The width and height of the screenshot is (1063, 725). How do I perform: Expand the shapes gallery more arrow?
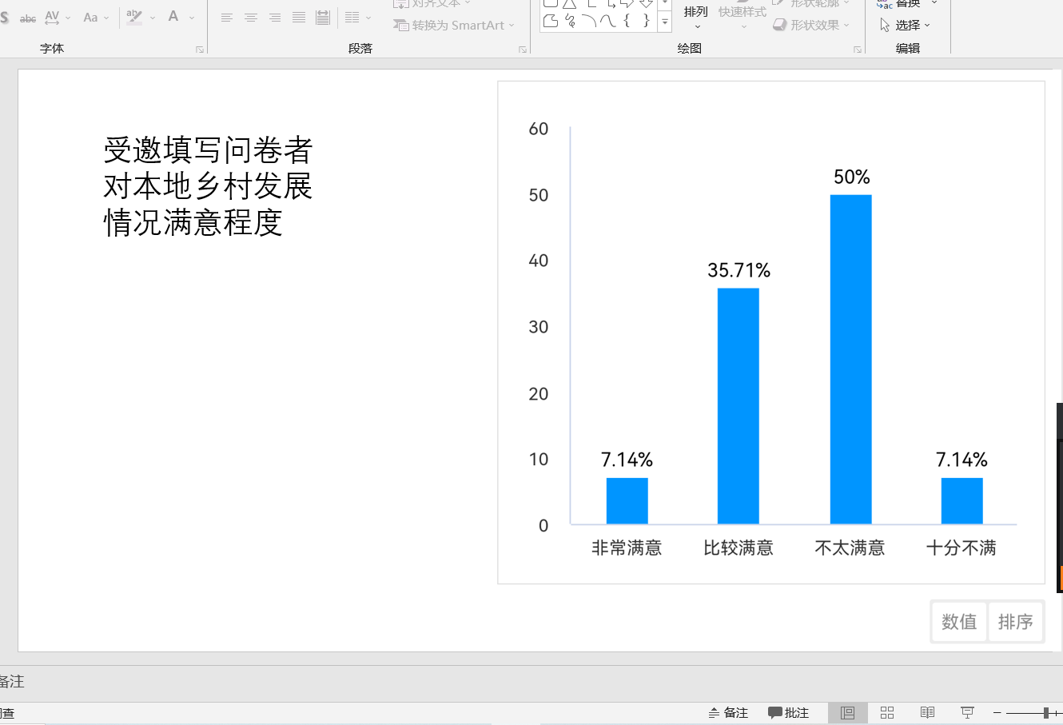(x=665, y=22)
